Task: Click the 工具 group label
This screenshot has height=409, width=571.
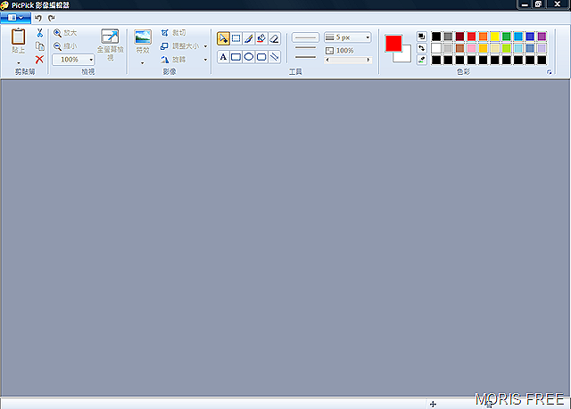Action: coord(295,71)
